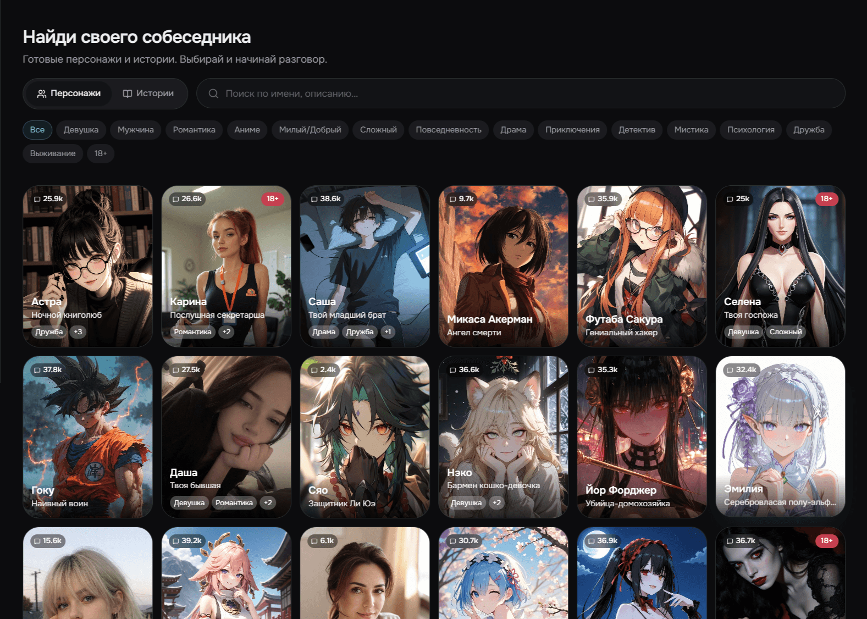Click the 2.4k chat count on Сяо card
867x619 pixels.
pyautogui.click(x=323, y=370)
